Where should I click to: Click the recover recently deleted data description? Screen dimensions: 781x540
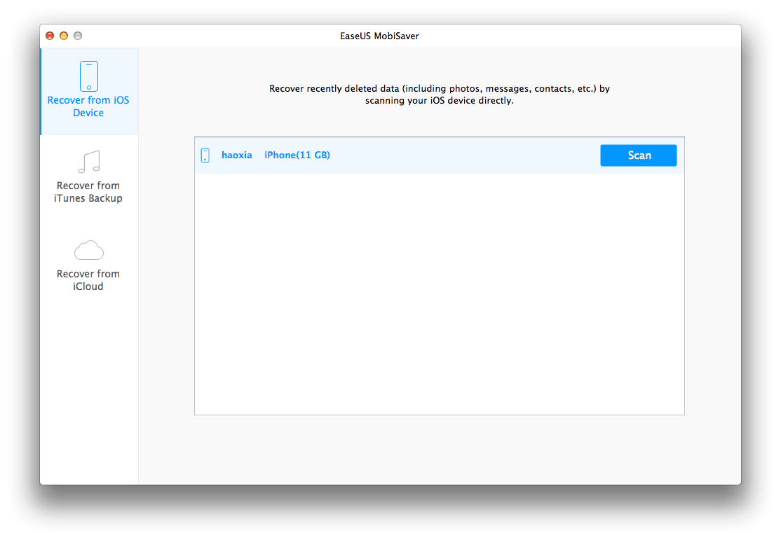tap(439, 89)
